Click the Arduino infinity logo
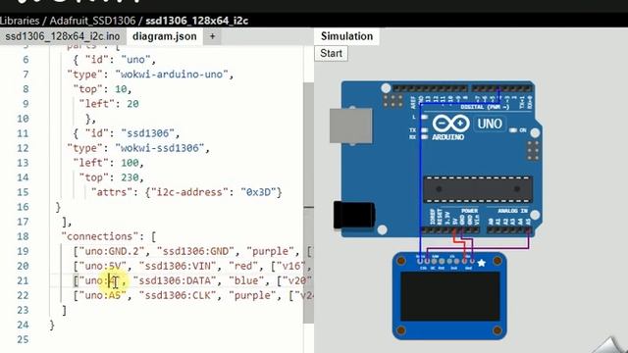 coord(450,124)
